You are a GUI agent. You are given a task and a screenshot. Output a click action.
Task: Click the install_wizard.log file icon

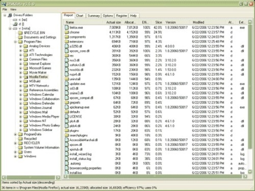(x=67, y=154)
